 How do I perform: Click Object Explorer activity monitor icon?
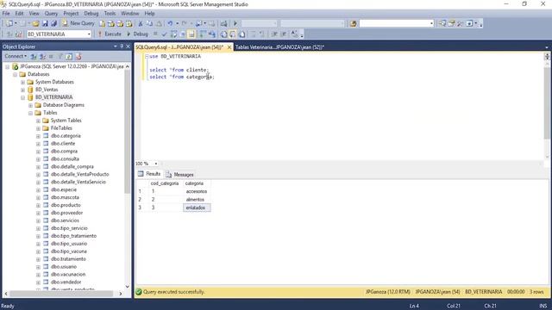coord(78,56)
